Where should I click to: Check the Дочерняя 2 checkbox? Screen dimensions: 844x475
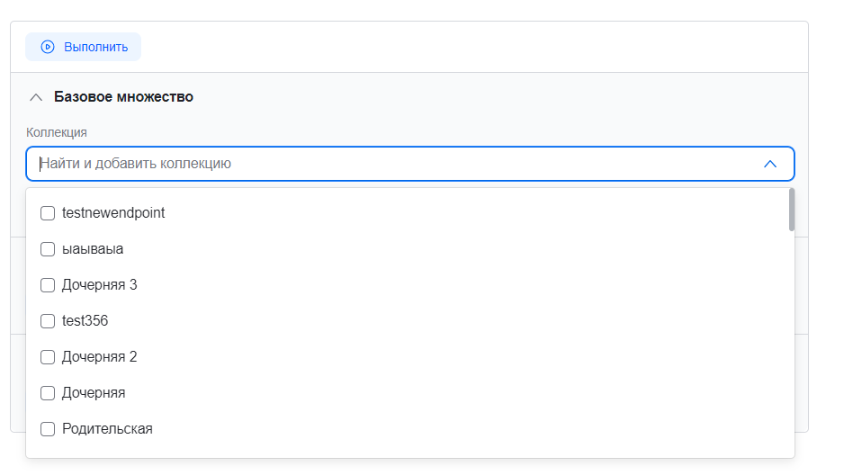(x=48, y=357)
